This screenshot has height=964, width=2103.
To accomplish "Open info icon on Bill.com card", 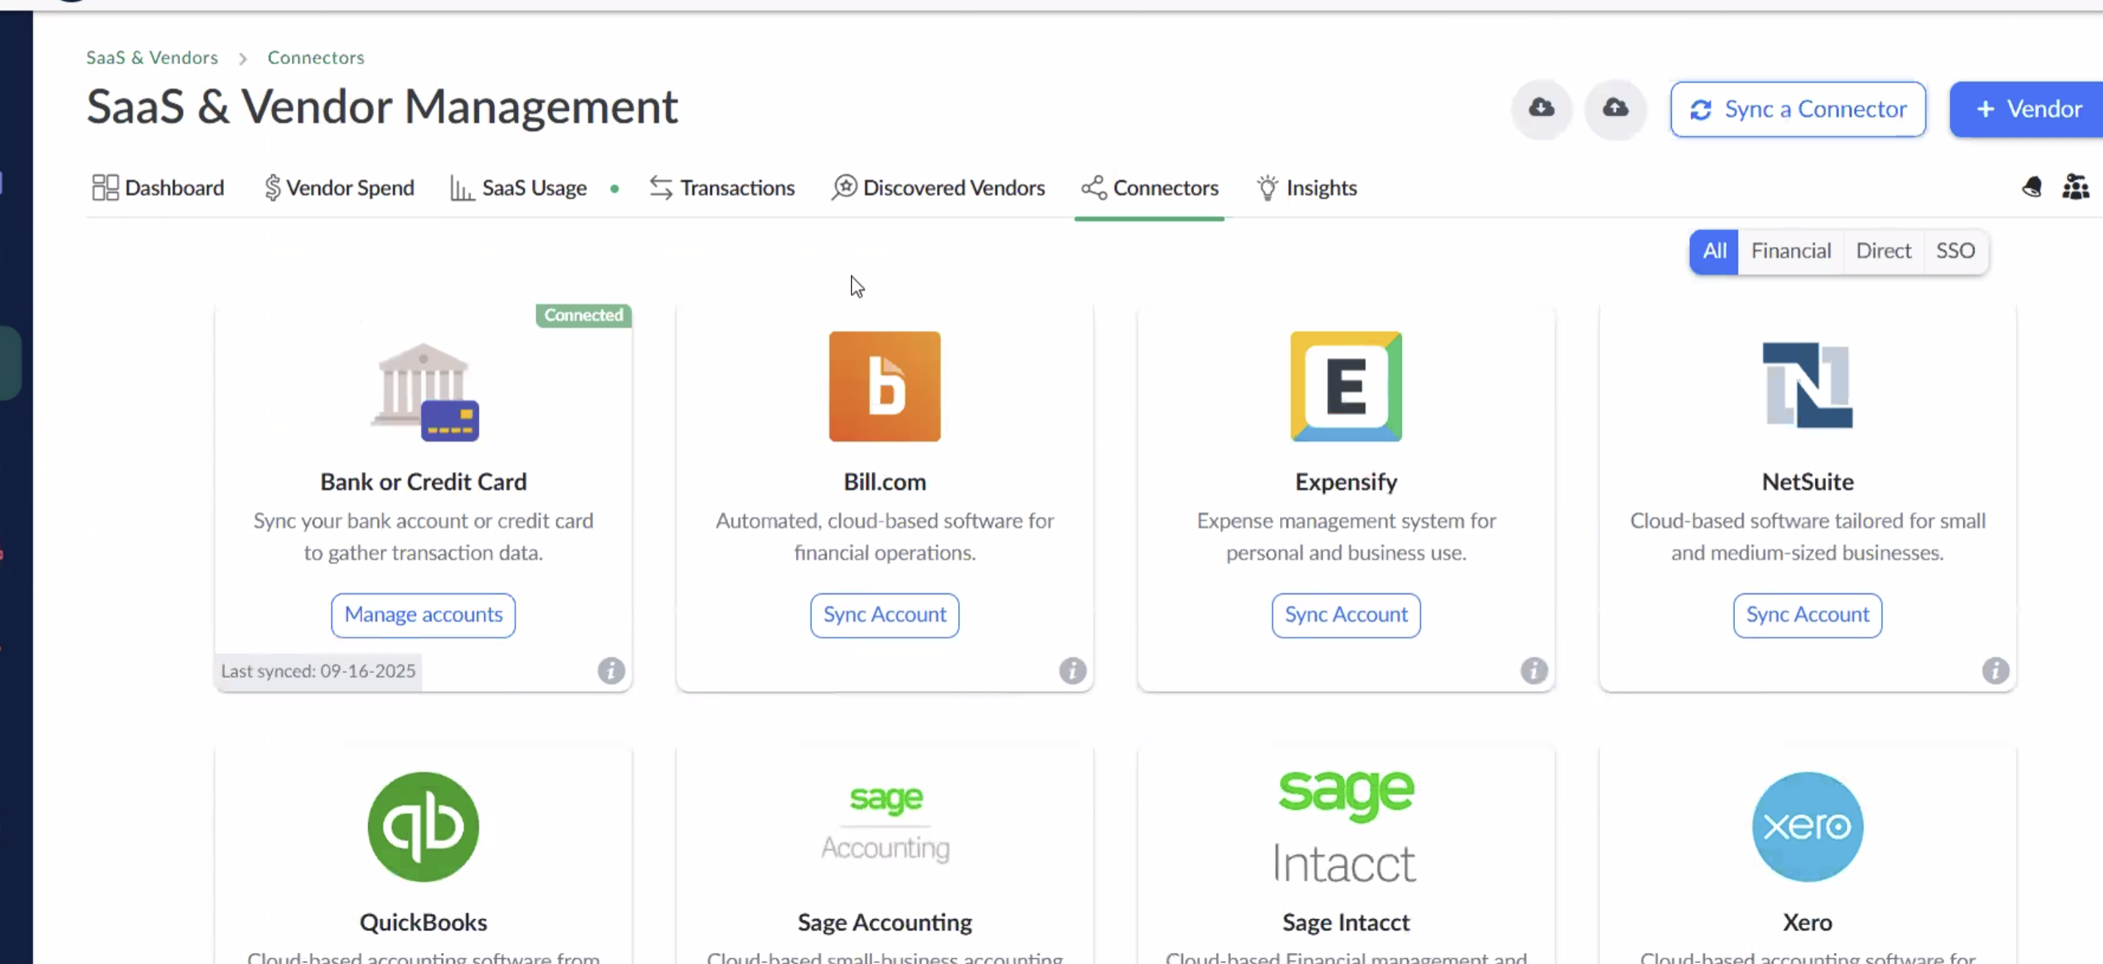I will [x=1072, y=670].
